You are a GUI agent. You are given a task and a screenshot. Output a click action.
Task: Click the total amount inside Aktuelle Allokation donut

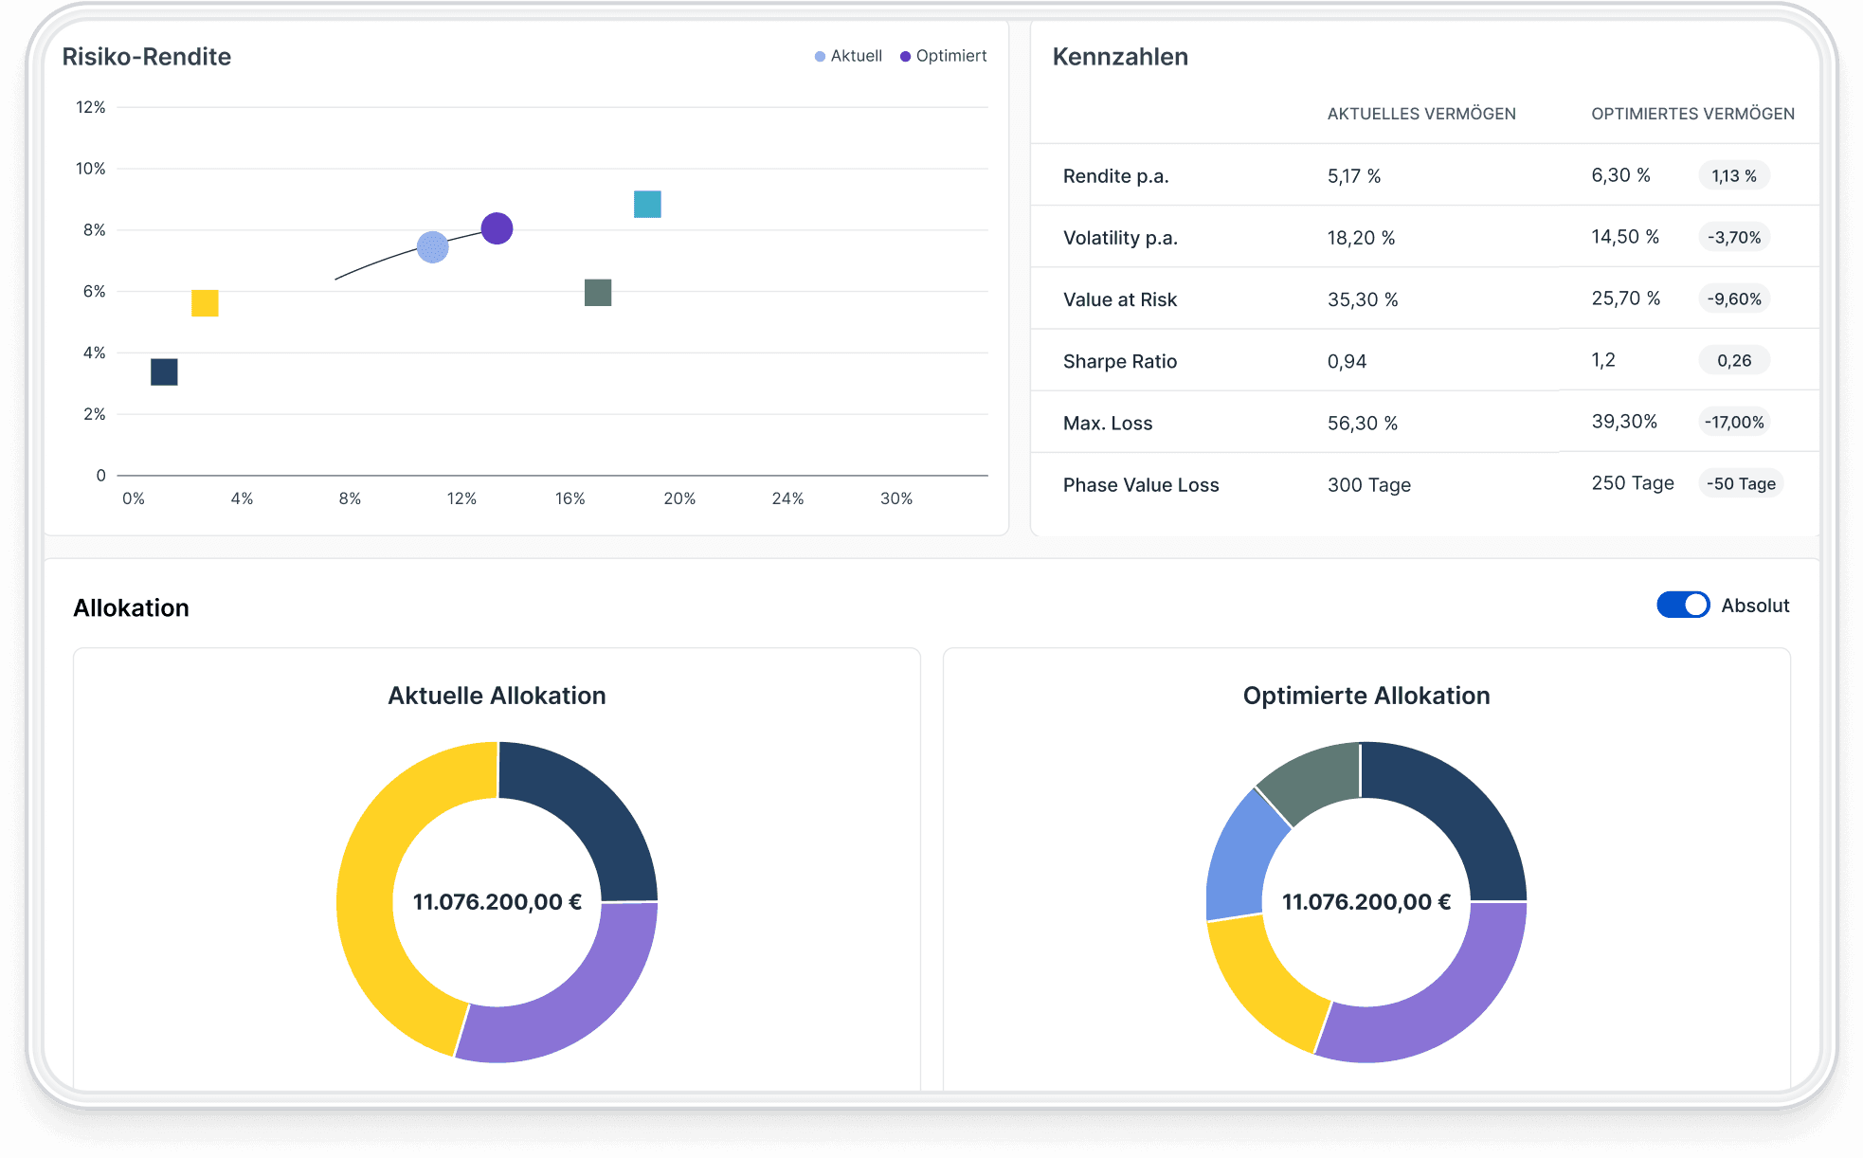pyautogui.click(x=497, y=902)
